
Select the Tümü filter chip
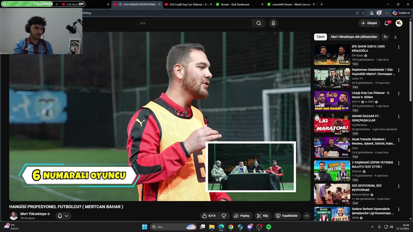[320, 37]
